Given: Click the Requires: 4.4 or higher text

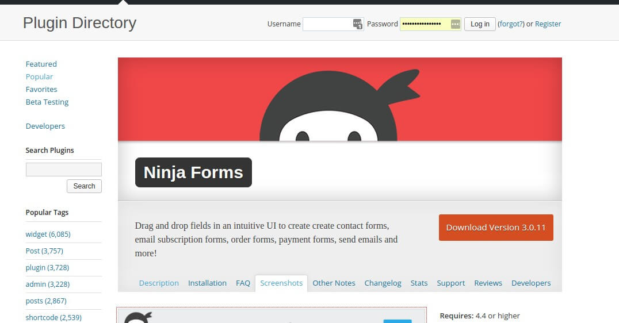Looking at the screenshot, I should pos(480,316).
